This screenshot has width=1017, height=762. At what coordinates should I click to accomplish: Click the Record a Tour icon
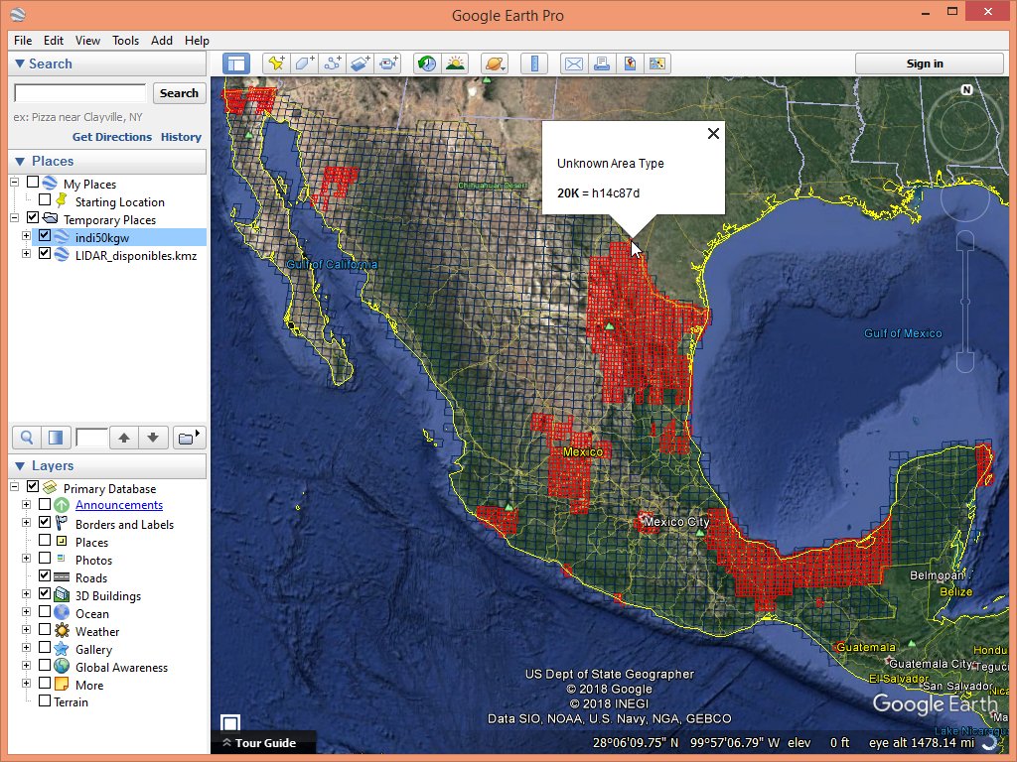click(x=389, y=63)
